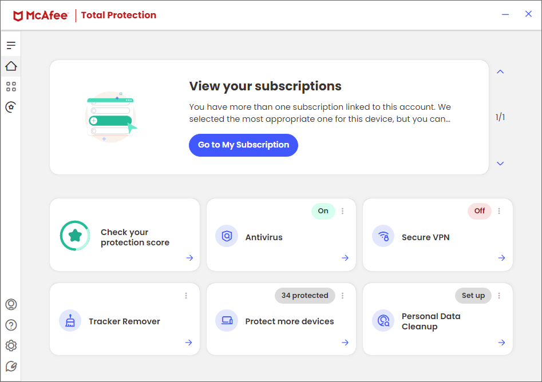
Task: Go to the Home icon in sidebar
Action: coord(11,66)
